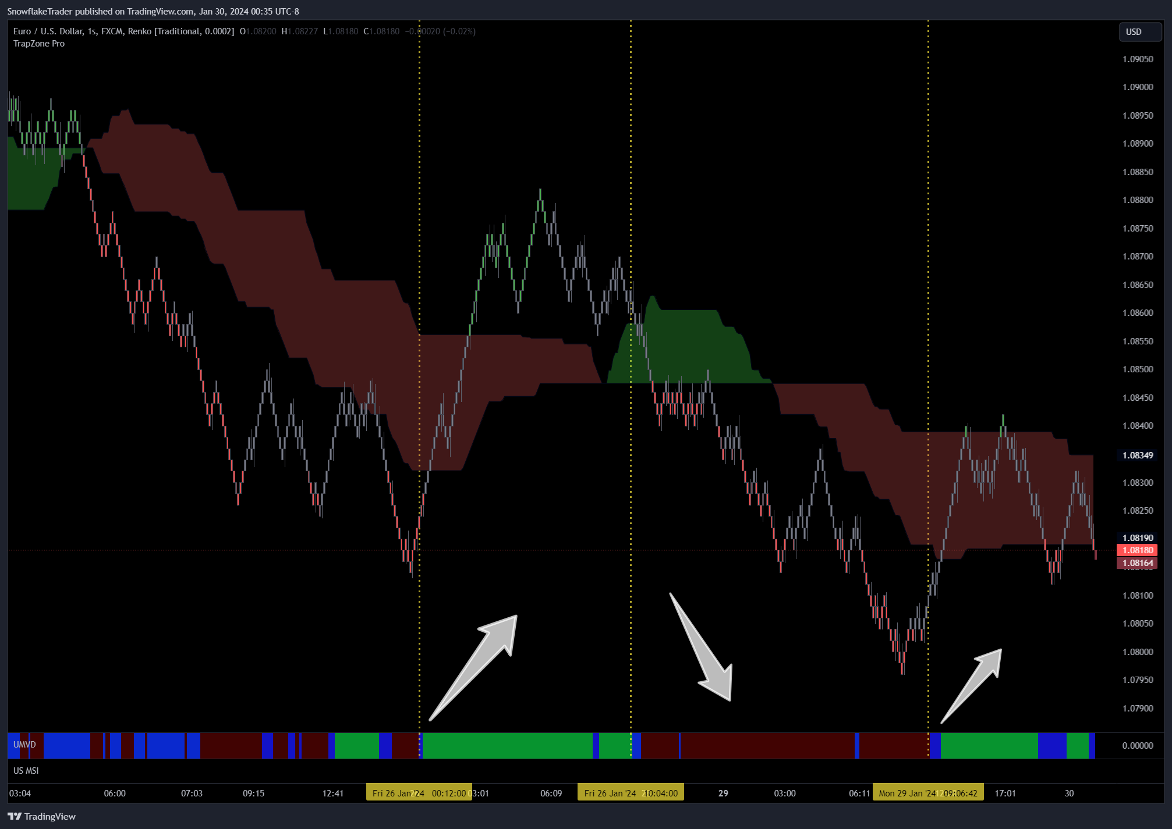Click the 1.08349 price label on axis
The width and height of the screenshot is (1172, 829).
(x=1138, y=456)
